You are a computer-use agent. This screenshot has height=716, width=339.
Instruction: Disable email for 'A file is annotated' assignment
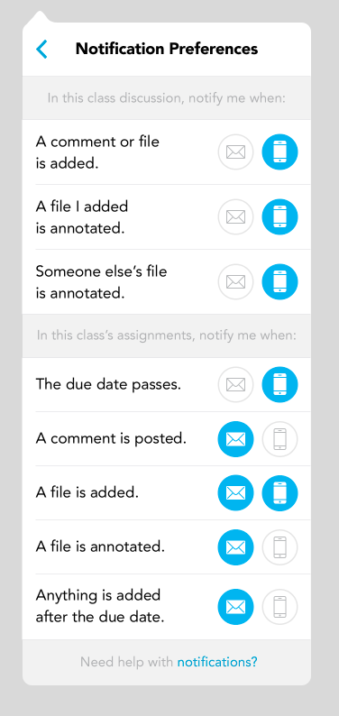[235, 546]
